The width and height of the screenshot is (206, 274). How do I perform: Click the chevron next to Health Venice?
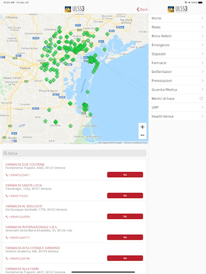click(202, 116)
